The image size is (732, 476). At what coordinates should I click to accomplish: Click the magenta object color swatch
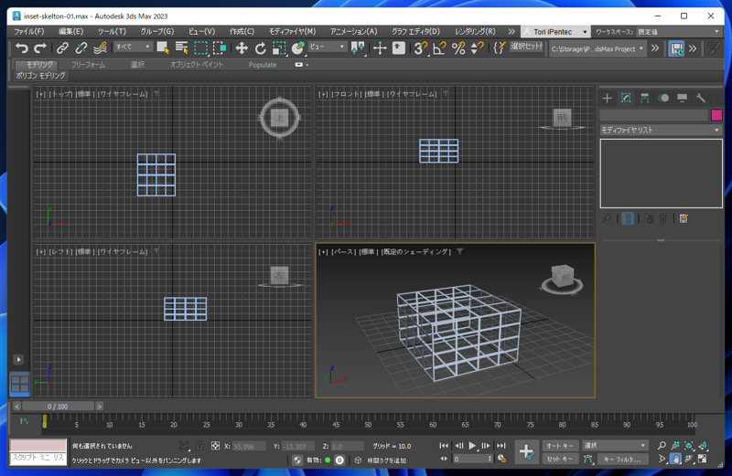pos(716,115)
